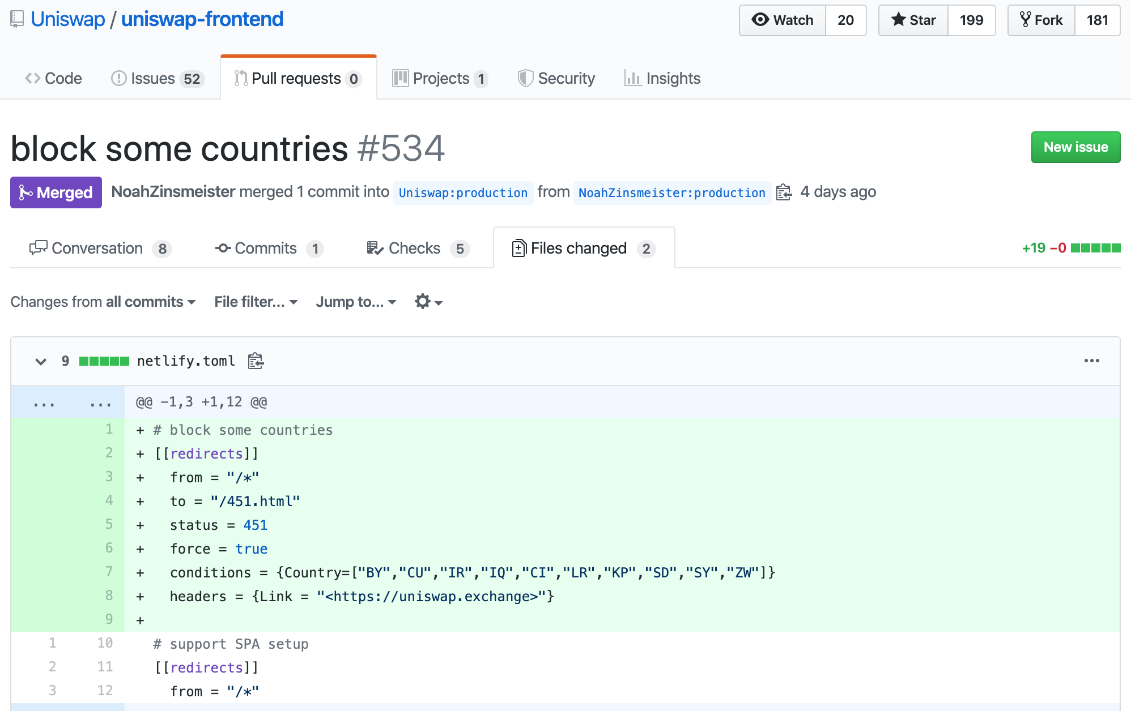The image size is (1131, 711).
Task: Click the Security shield icon
Action: (525, 78)
